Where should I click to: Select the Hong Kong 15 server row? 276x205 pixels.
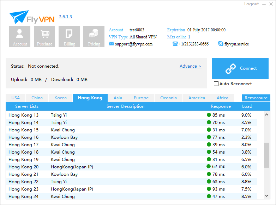click(x=131, y=130)
